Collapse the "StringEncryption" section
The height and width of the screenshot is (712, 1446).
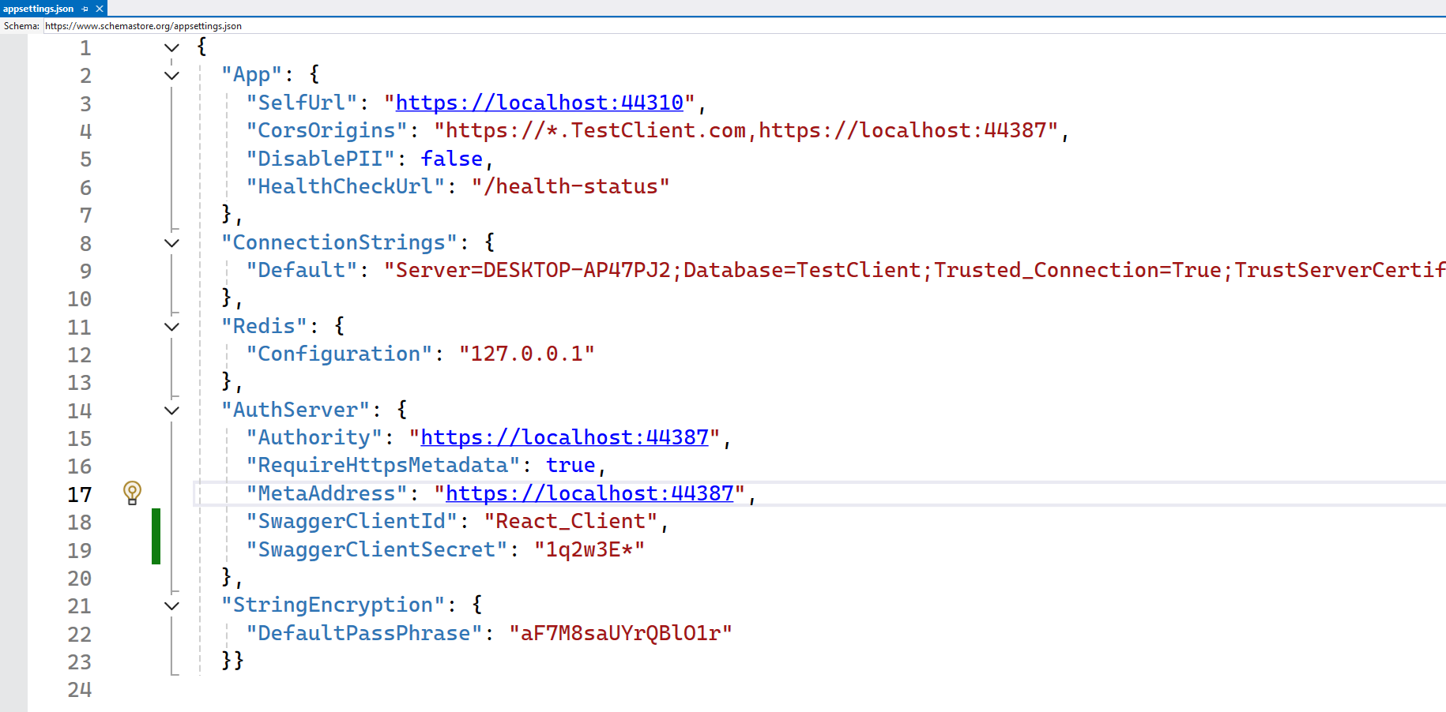(x=171, y=606)
